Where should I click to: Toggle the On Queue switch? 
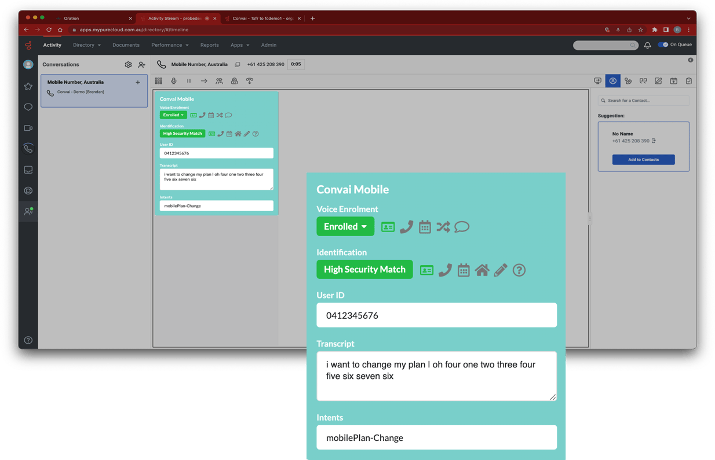663,45
